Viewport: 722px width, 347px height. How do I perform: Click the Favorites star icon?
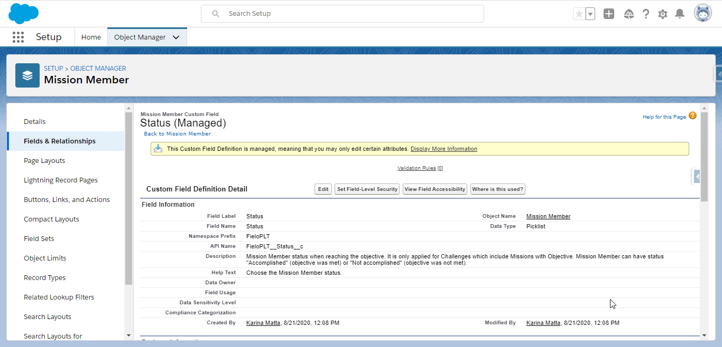click(x=579, y=14)
